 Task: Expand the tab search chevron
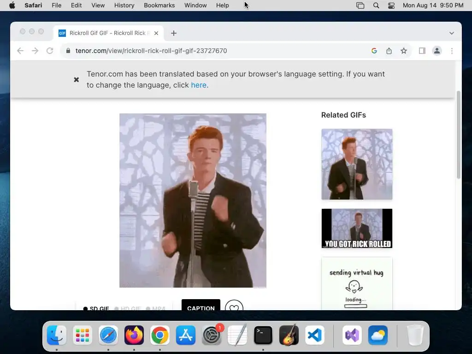[x=452, y=33]
